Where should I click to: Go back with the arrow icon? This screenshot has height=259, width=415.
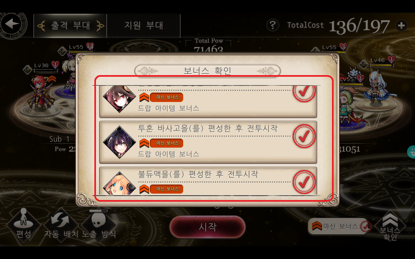(12, 25)
